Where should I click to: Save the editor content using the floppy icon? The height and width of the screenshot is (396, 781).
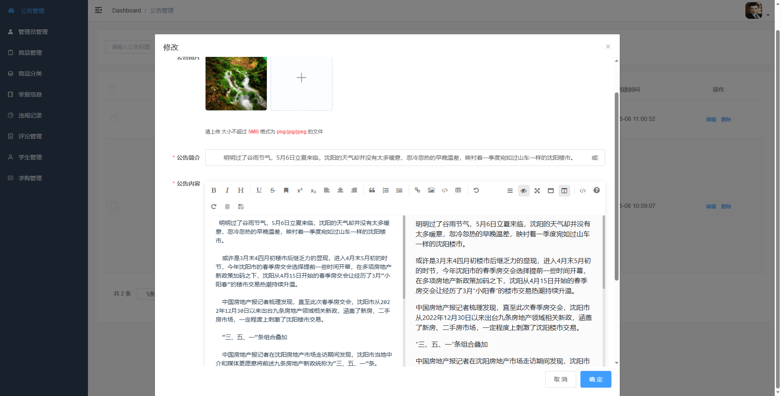pos(240,206)
